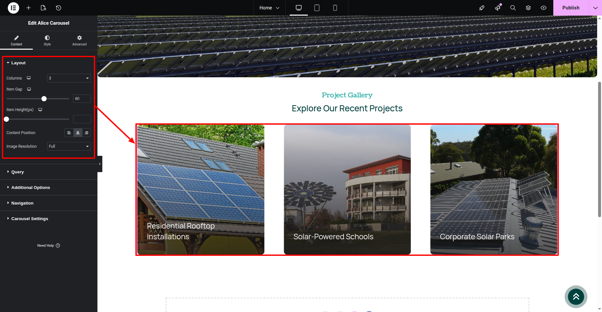Switch to mobile responsive view
The image size is (602, 312).
(x=335, y=8)
